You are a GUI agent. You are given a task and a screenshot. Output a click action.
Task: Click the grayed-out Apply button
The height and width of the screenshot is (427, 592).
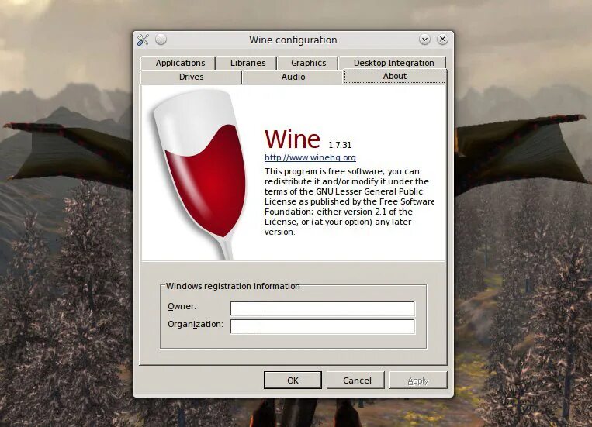pos(418,381)
